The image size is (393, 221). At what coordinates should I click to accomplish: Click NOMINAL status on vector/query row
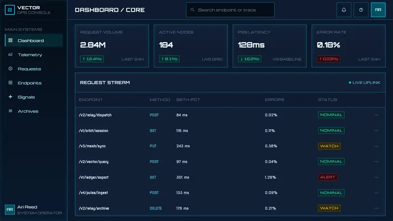click(331, 162)
